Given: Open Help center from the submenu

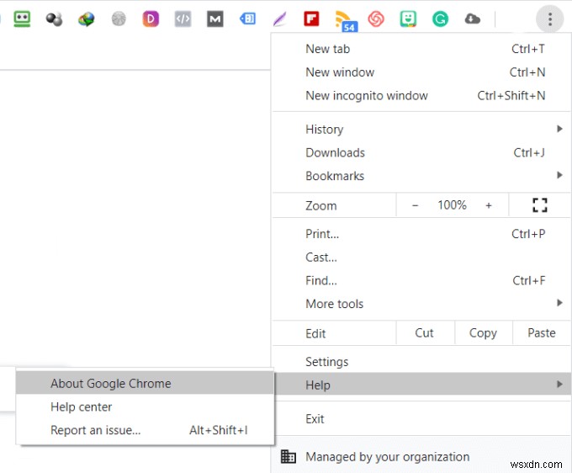Looking at the screenshot, I should [145, 407].
